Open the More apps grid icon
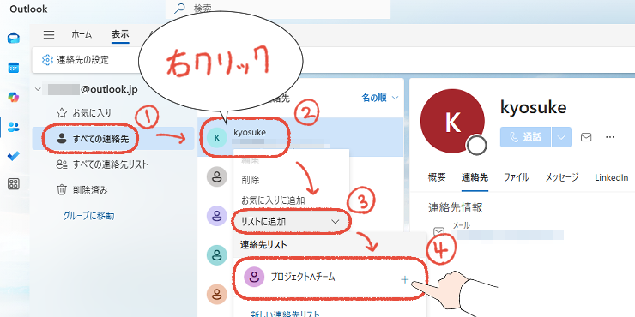Viewport: 635px width, 317px height. (x=14, y=184)
